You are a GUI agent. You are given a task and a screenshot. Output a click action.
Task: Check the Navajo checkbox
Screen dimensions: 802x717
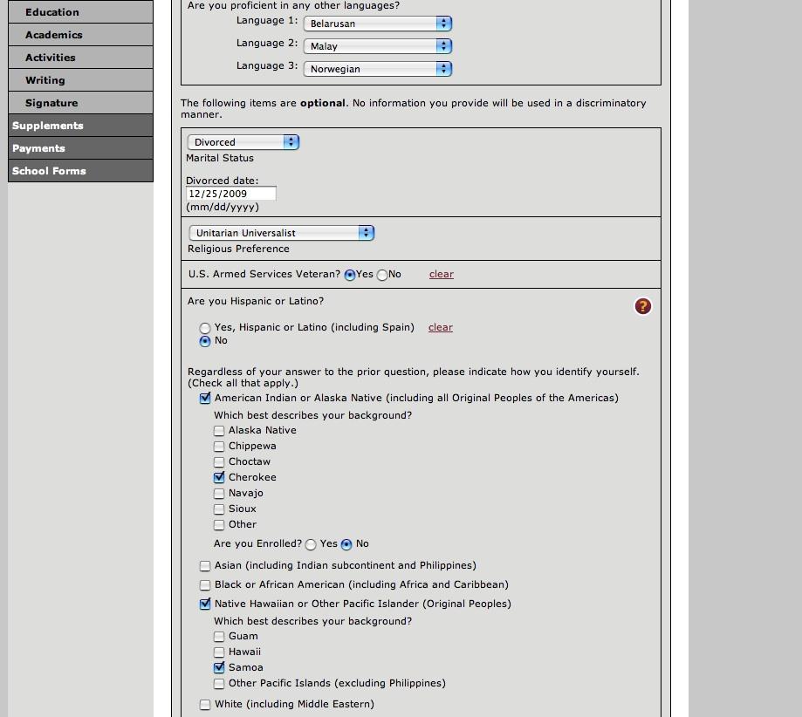(x=219, y=494)
